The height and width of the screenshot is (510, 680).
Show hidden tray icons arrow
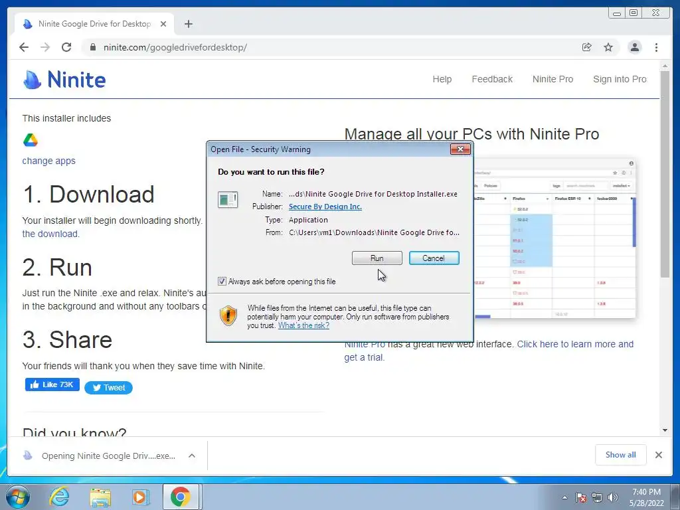[x=564, y=497]
